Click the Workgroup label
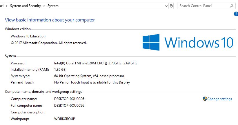This screenshot has height=125, width=238. 20,119
